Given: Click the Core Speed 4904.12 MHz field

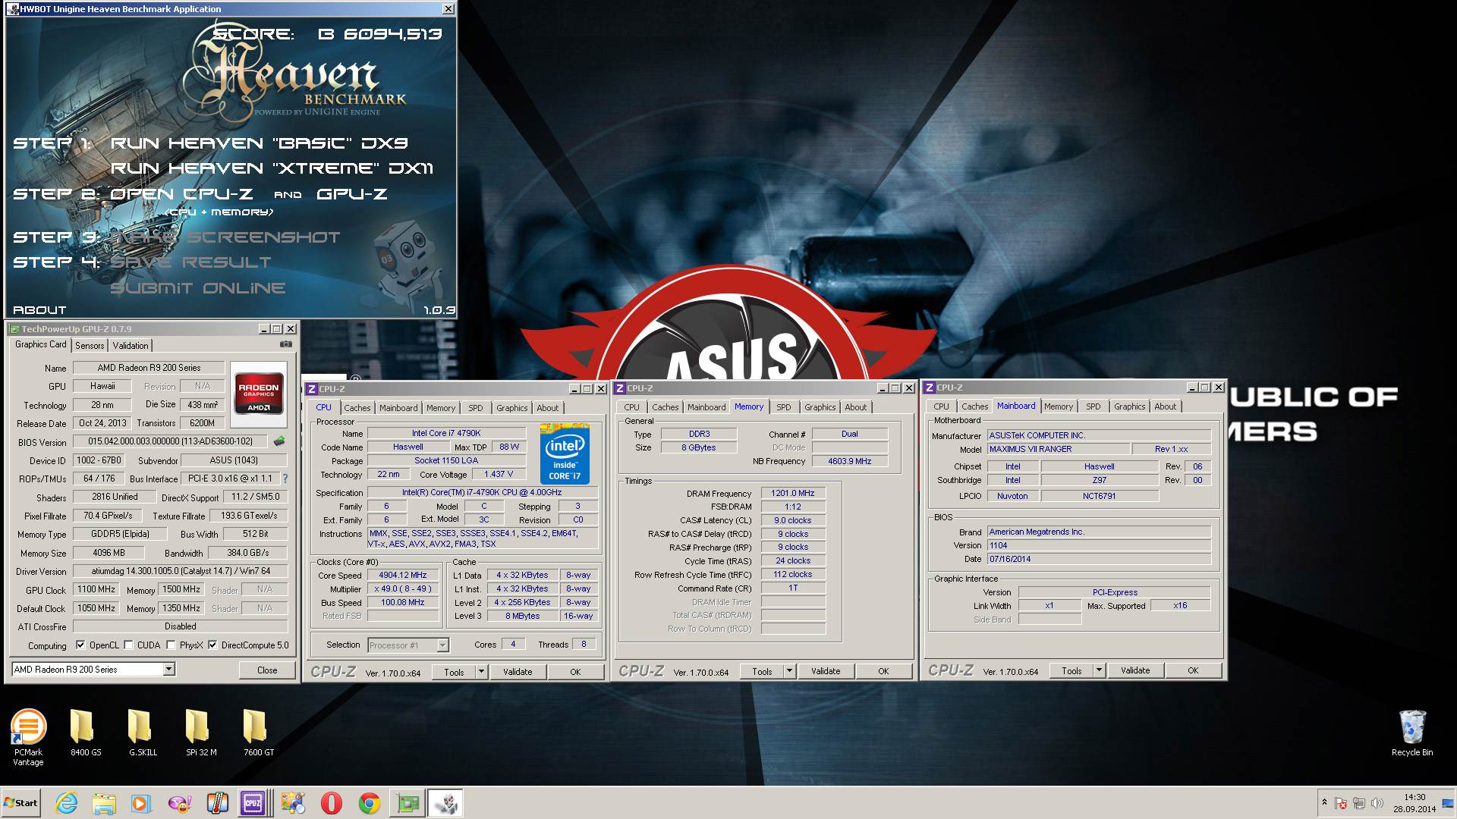Looking at the screenshot, I should (402, 575).
